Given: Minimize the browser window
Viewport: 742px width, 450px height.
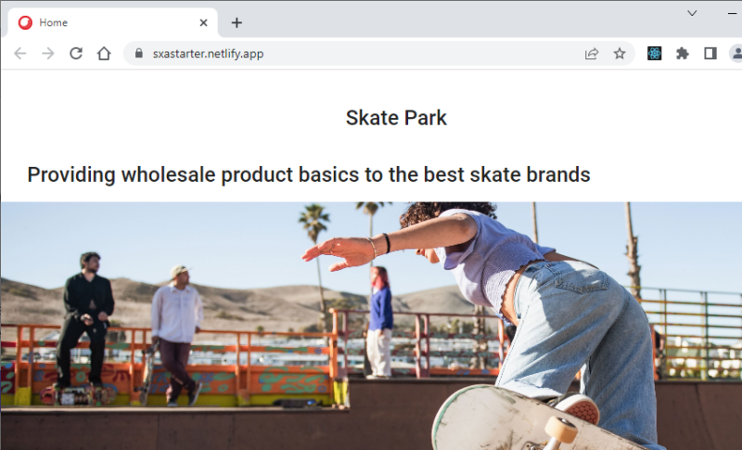Looking at the screenshot, I should coord(733,13).
